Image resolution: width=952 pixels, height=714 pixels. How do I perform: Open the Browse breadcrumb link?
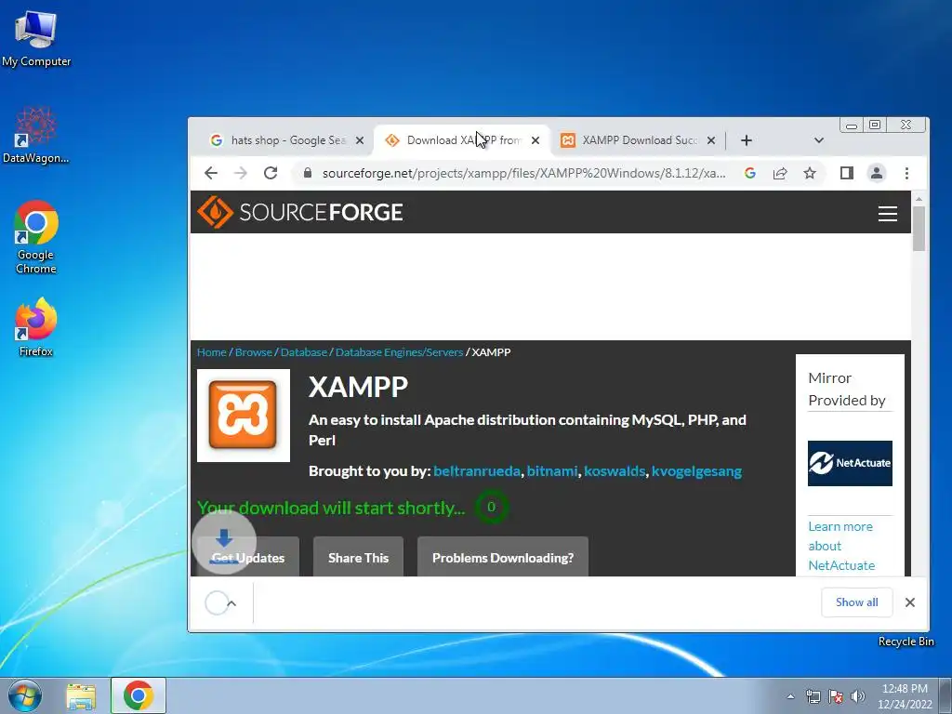coord(253,352)
